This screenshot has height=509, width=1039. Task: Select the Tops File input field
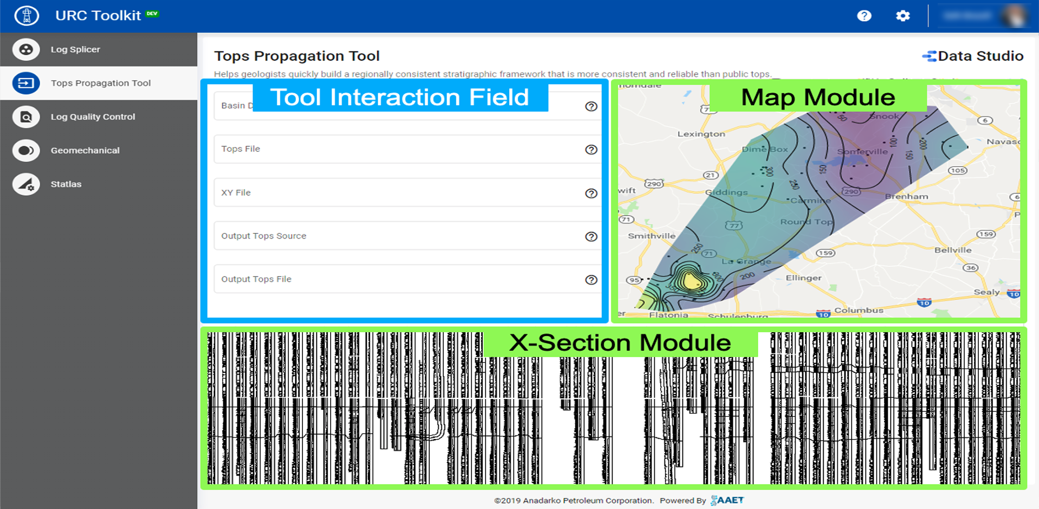[x=396, y=149]
